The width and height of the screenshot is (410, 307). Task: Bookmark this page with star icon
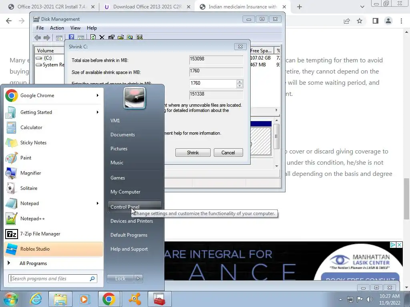[360, 21]
